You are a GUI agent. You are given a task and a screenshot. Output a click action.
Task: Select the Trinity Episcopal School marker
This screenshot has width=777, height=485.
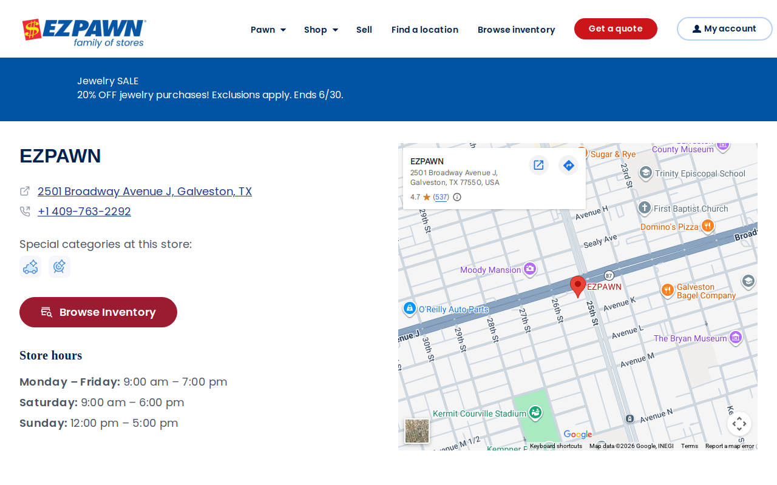[646, 173]
